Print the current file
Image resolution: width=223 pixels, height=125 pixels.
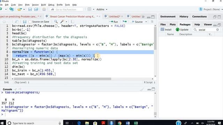pos(44,9)
